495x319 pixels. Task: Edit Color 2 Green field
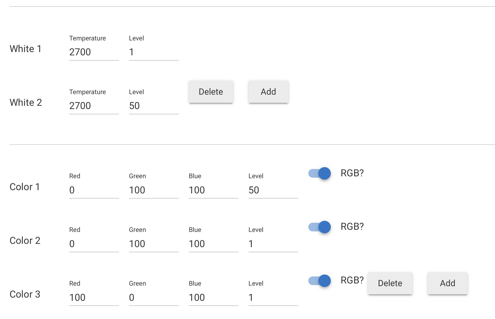(154, 244)
